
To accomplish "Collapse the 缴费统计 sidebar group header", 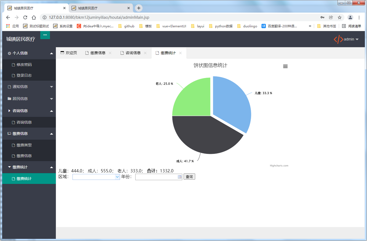I will (x=29, y=167).
